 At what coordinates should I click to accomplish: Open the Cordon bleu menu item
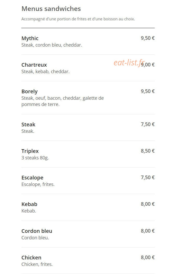[88, 234]
